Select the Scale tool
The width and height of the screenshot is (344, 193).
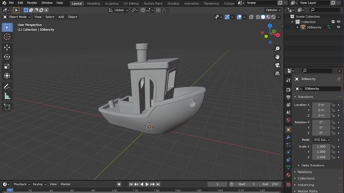(7, 66)
